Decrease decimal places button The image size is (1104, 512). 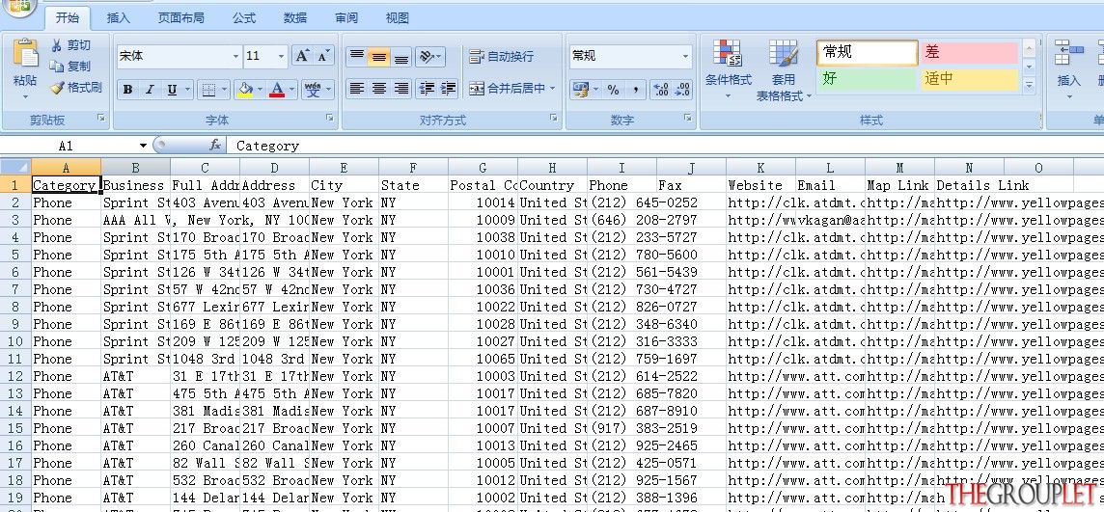[682, 90]
